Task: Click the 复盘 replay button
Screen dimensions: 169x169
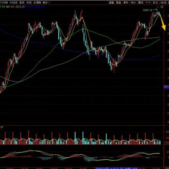Action: pos(118,3)
